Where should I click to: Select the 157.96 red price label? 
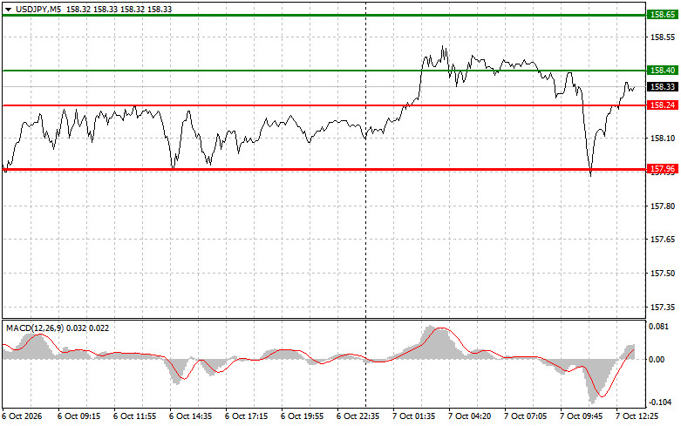(663, 168)
